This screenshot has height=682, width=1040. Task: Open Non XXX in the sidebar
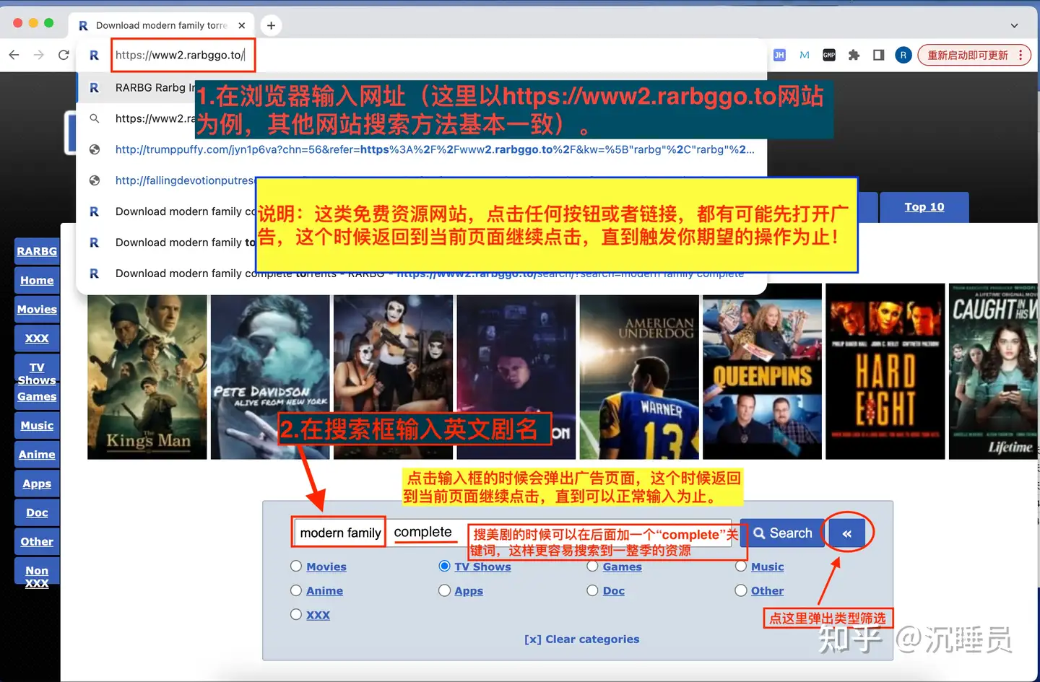[37, 577]
